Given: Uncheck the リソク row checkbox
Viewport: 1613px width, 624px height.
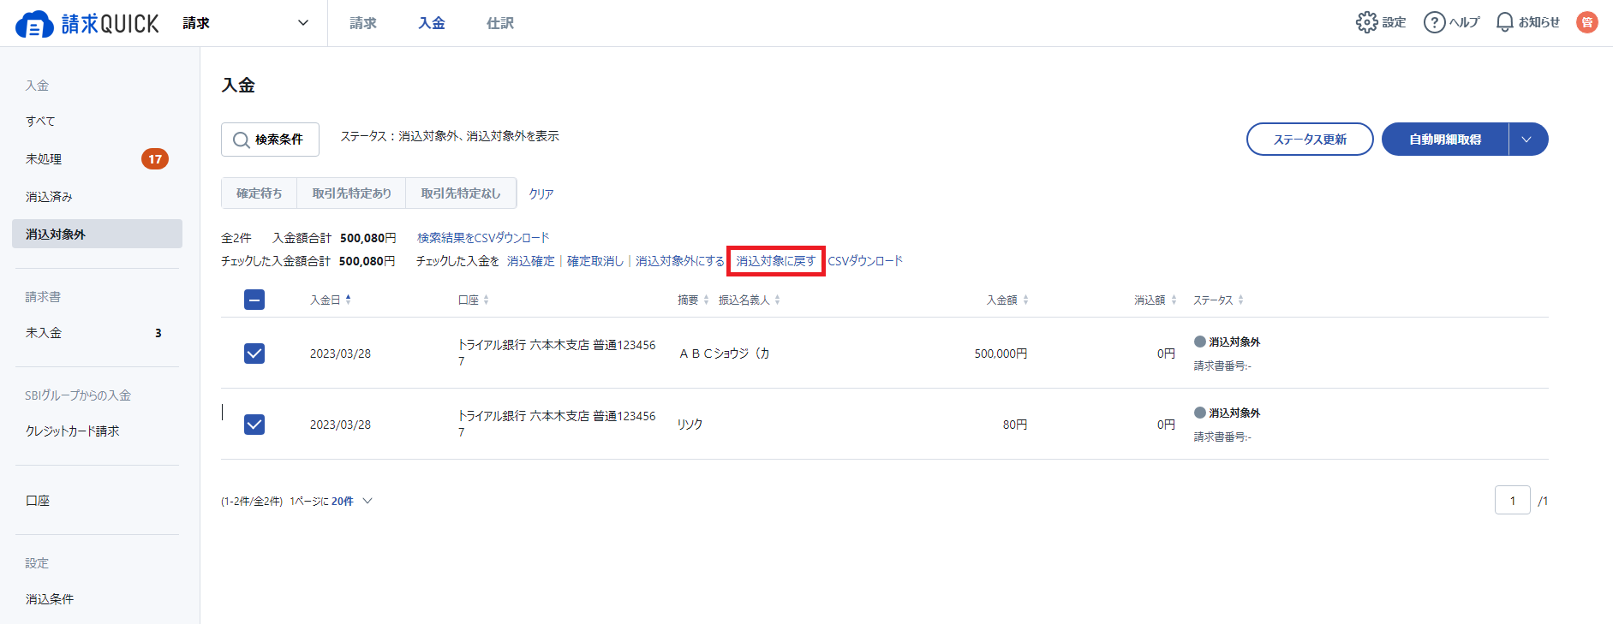Looking at the screenshot, I should [x=254, y=425].
